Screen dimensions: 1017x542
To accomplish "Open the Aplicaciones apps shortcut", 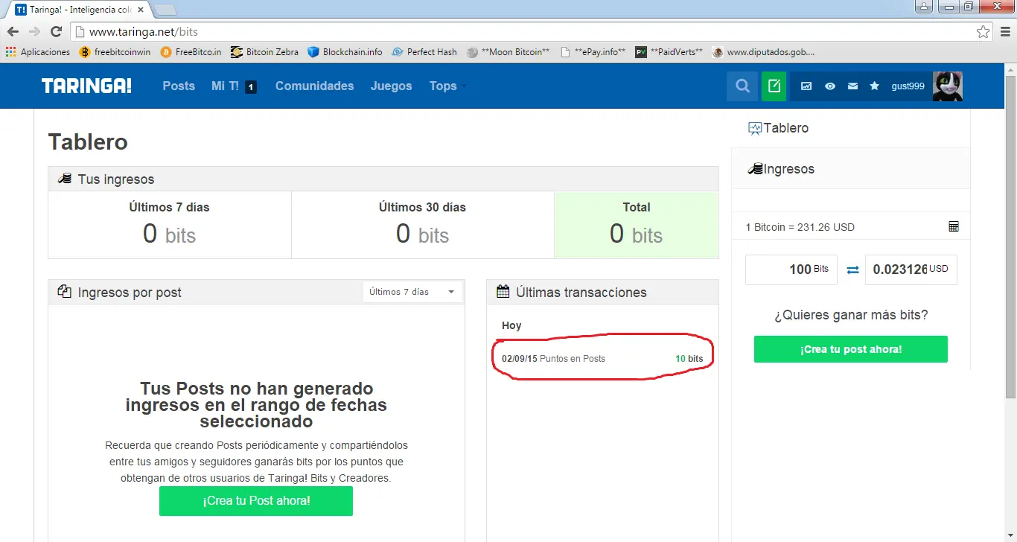I will coord(38,52).
